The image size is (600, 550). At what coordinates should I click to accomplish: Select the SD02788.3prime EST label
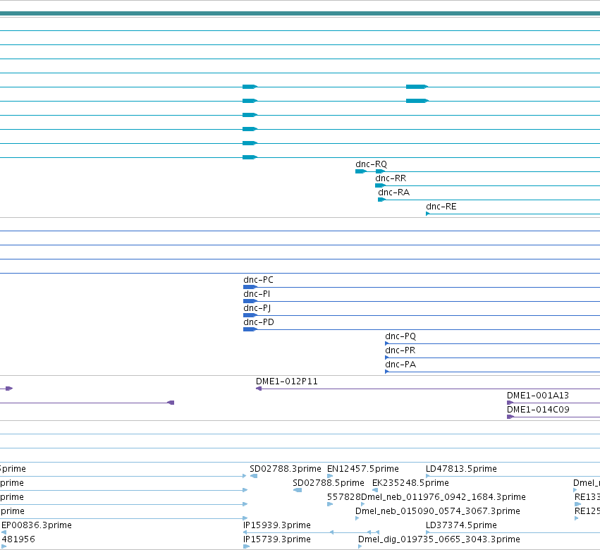coord(286,469)
